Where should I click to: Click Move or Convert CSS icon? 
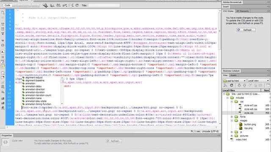(3, 92)
